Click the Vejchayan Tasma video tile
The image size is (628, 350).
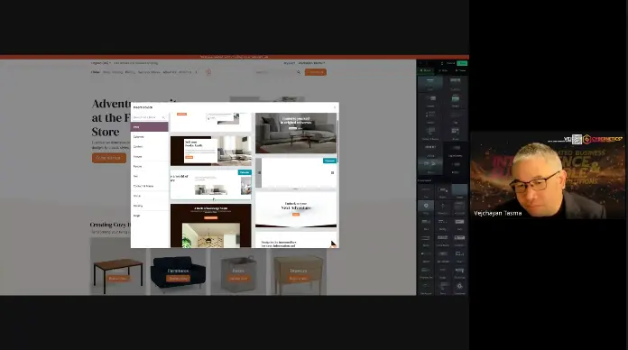point(547,175)
